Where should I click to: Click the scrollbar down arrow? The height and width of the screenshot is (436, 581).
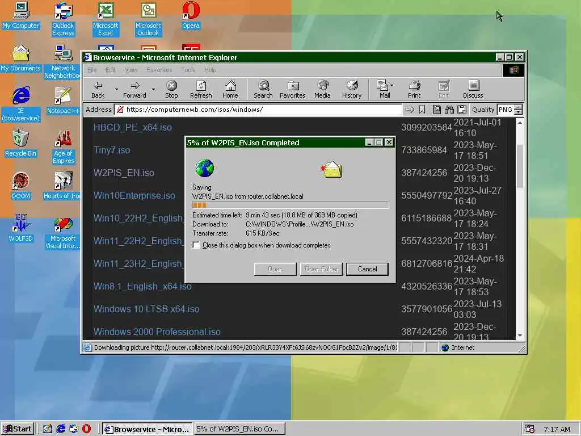(520, 335)
